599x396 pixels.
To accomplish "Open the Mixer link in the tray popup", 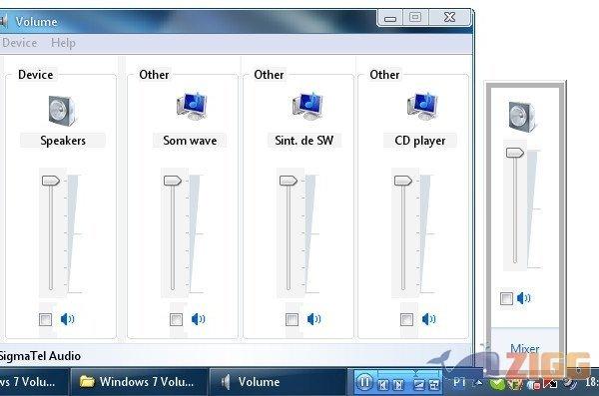I will tap(524, 349).
